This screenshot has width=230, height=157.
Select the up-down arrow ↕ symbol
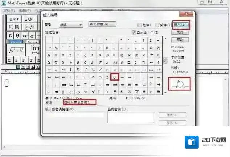click(x=71, y=70)
